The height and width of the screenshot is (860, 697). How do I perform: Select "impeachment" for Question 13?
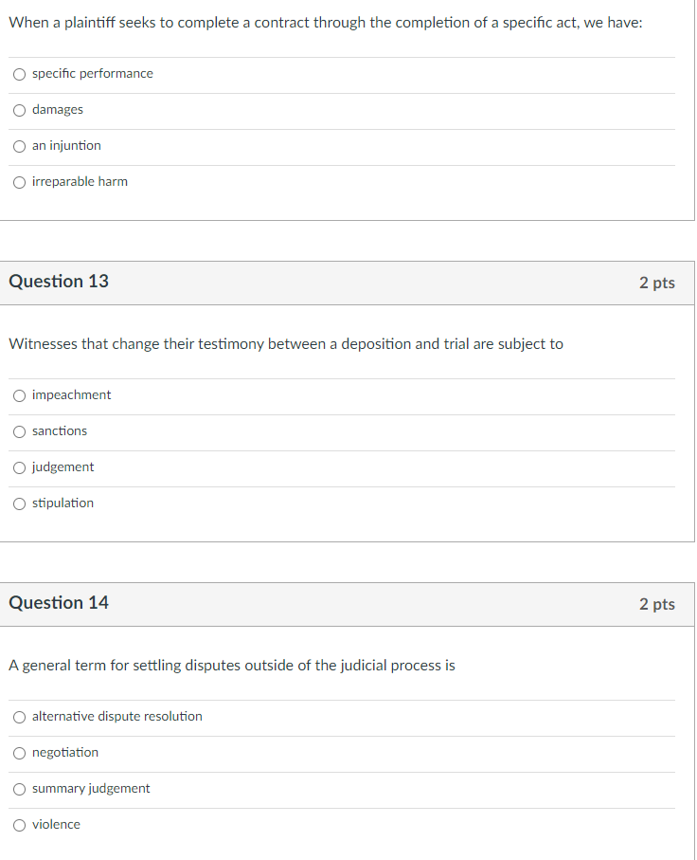[x=19, y=395]
